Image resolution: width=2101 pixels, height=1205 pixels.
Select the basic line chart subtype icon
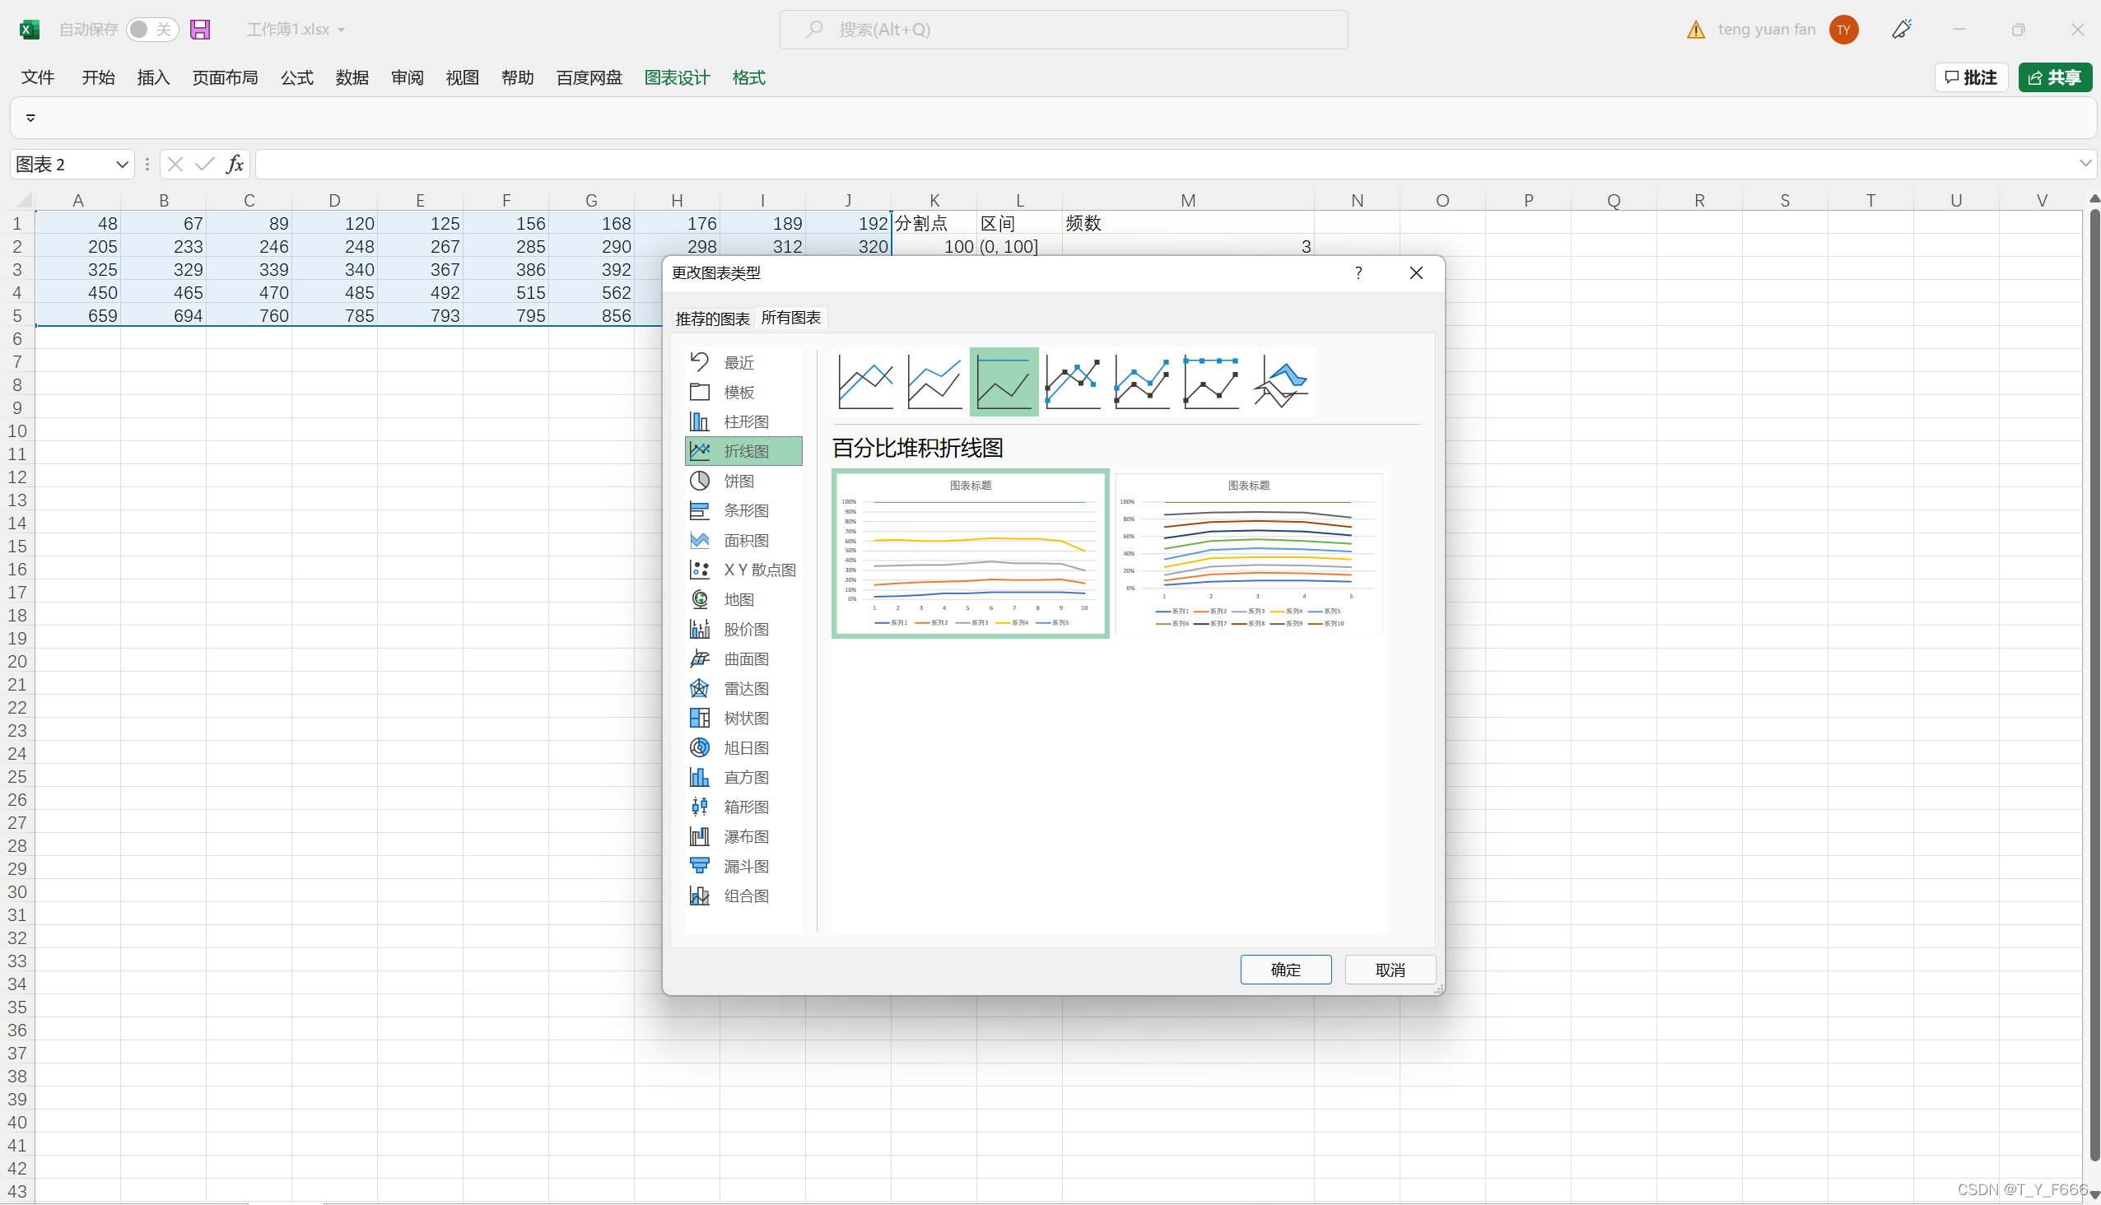point(865,382)
